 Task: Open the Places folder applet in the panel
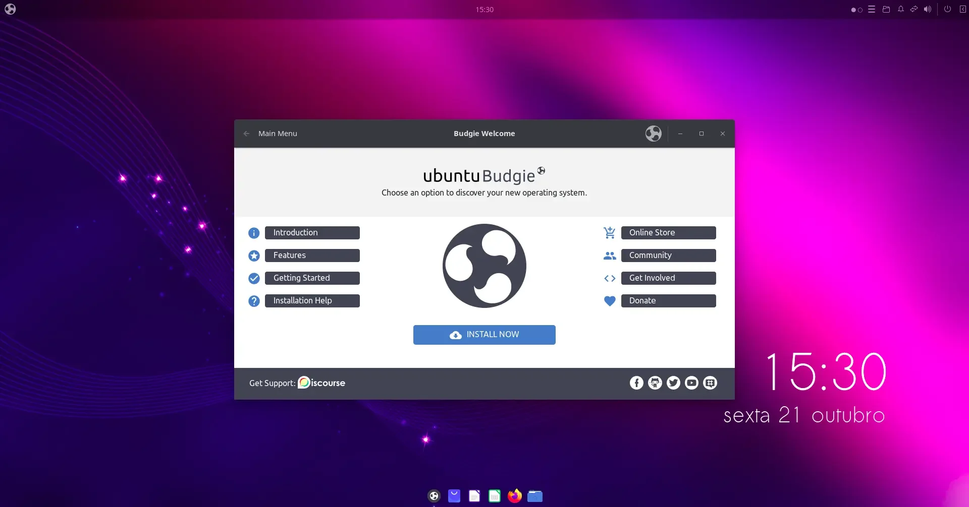tap(886, 10)
